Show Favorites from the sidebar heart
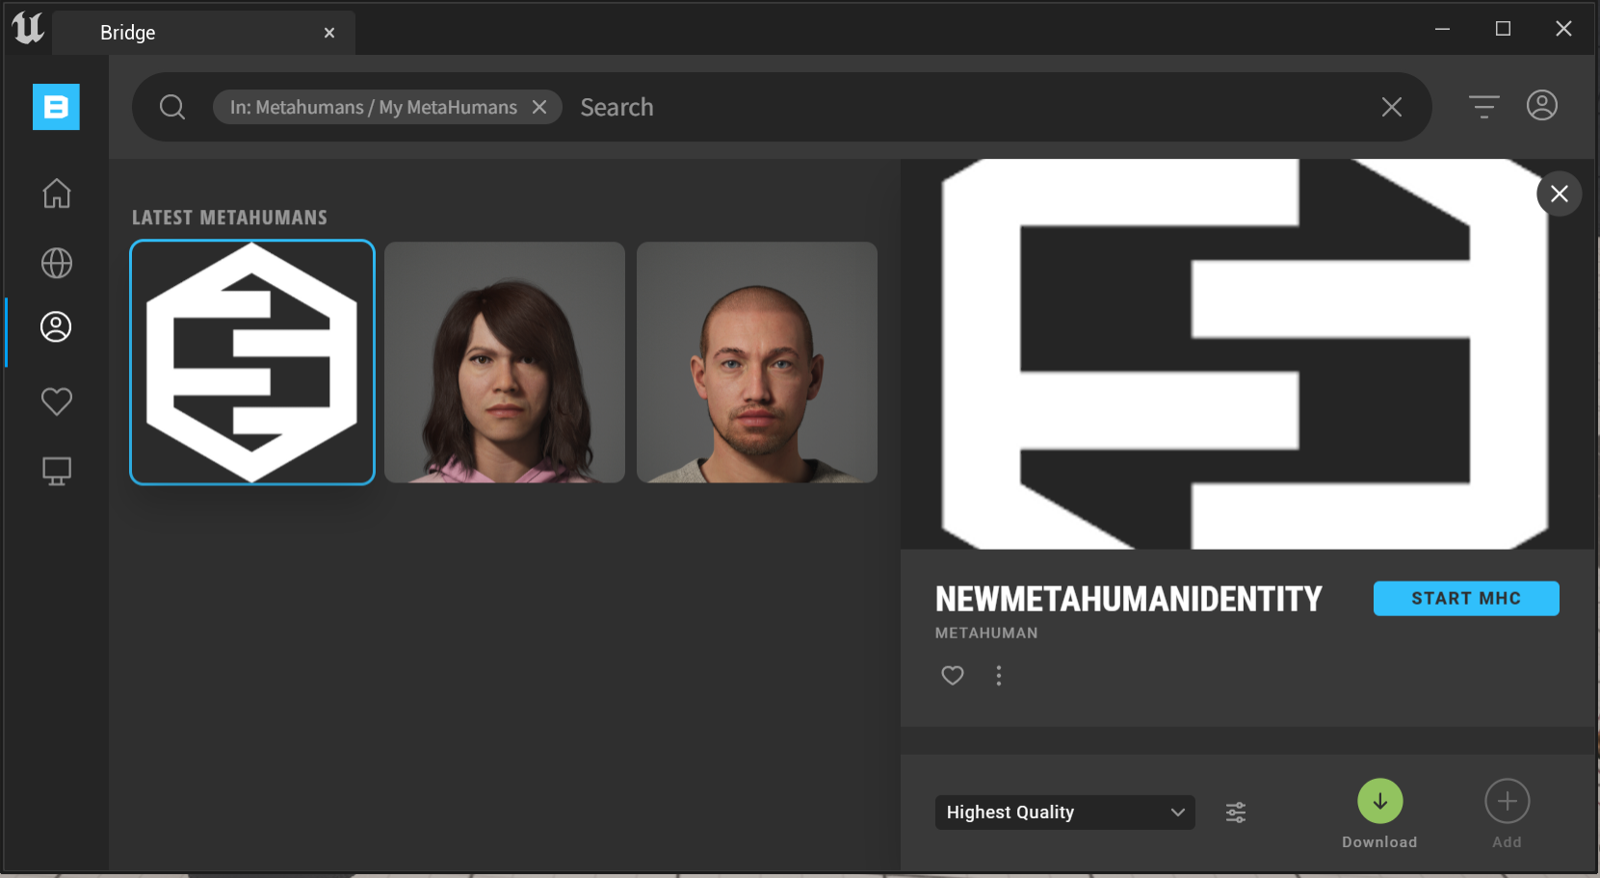 (x=57, y=400)
